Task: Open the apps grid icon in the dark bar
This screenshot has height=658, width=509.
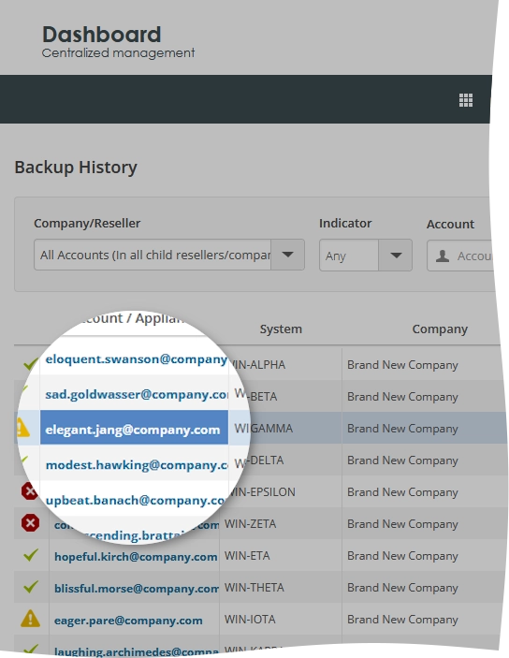Action: pyautogui.click(x=466, y=100)
